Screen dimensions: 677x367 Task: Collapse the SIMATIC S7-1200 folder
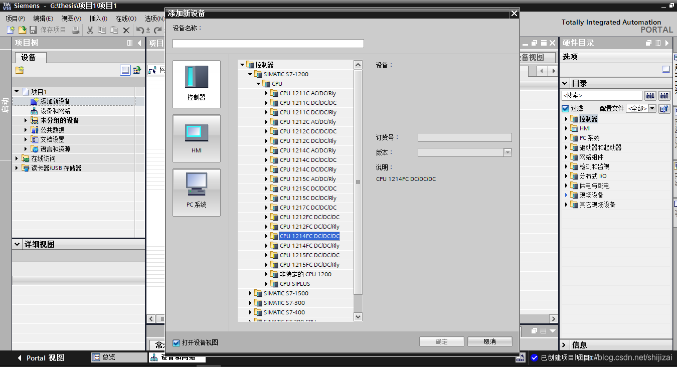(x=250, y=74)
